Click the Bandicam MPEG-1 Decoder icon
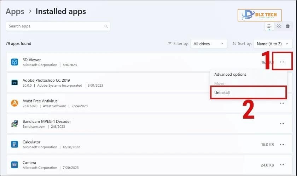 pos(14,124)
